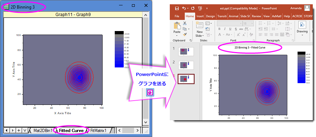316x137 pixels.
Task: Open the slide Layout options
Action: pos(209,23)
